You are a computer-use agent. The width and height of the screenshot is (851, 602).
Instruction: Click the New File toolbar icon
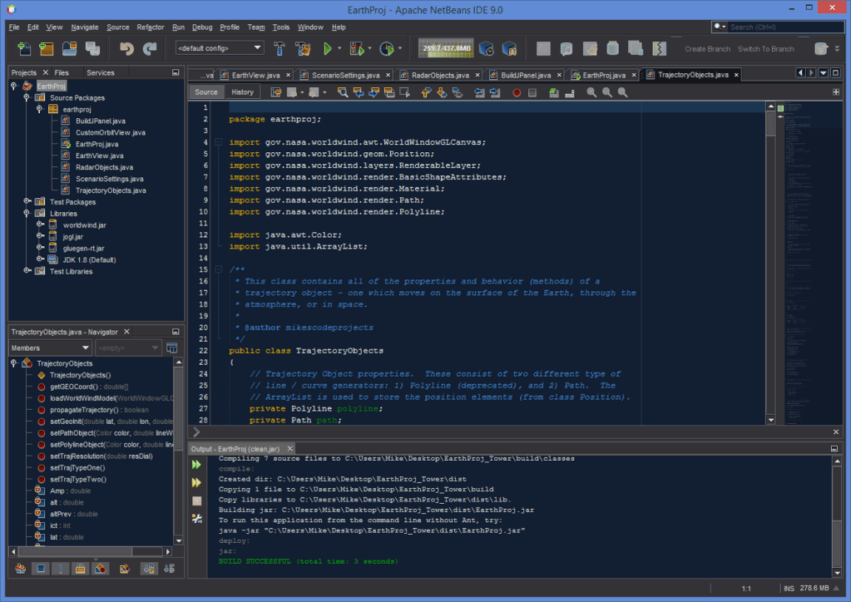(x=24, y=48)
